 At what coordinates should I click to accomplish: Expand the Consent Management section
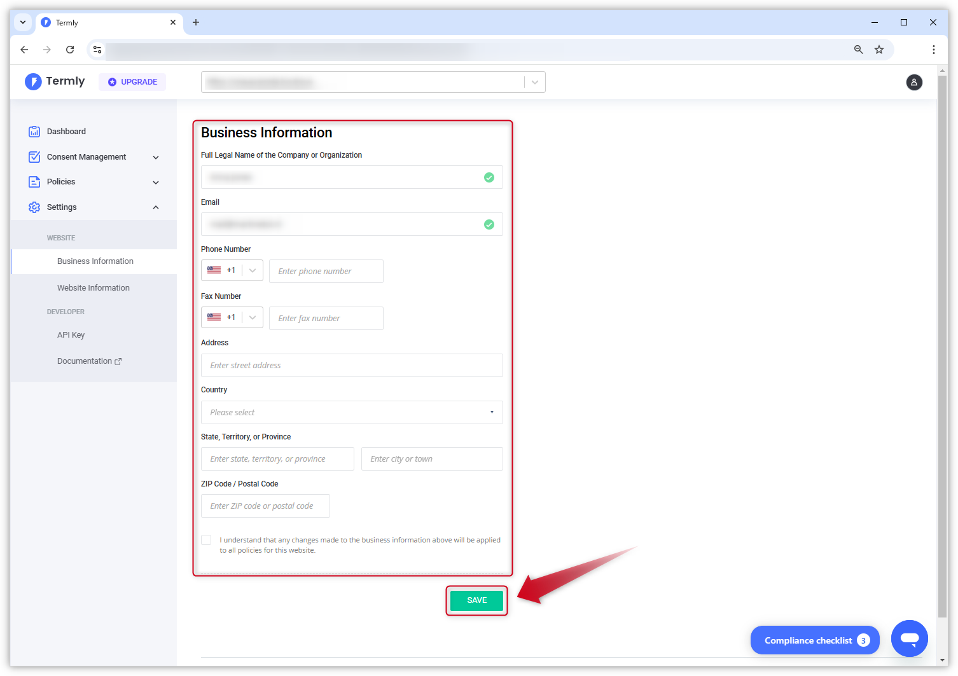click(156, 156)
